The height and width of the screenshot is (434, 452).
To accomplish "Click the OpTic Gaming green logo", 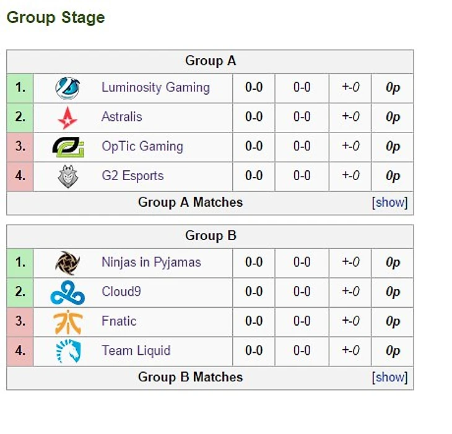I will coord(68,147).
